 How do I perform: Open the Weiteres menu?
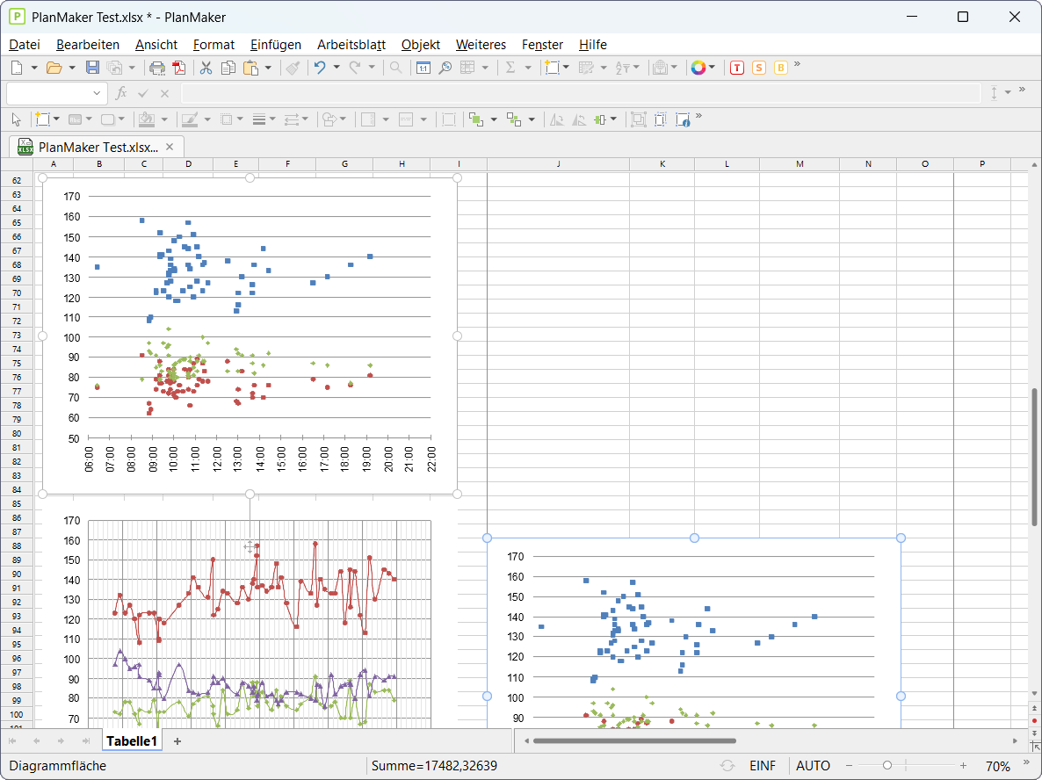tap(481, 45)
